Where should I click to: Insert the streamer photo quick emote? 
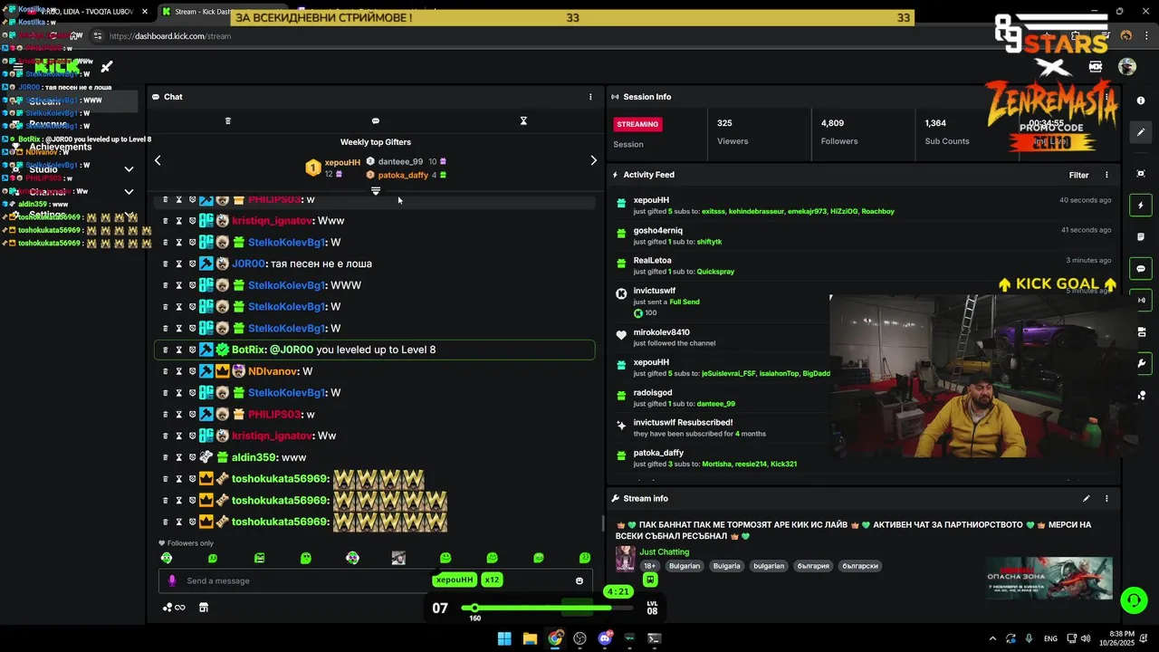[x=398, y=559]
